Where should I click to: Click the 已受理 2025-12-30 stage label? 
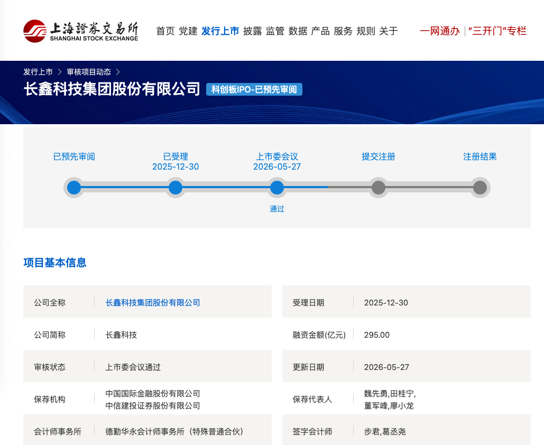(x=176, y=162)
